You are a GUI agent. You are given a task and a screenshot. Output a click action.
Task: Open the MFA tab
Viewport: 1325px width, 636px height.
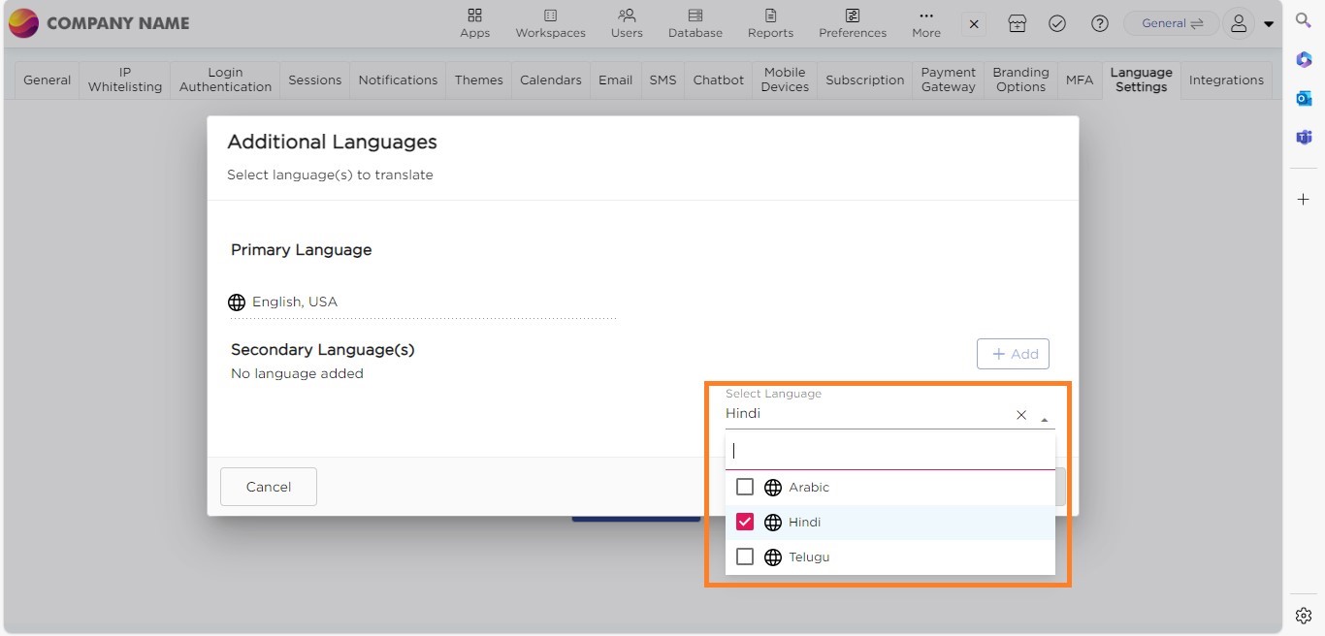(1080, 79)
